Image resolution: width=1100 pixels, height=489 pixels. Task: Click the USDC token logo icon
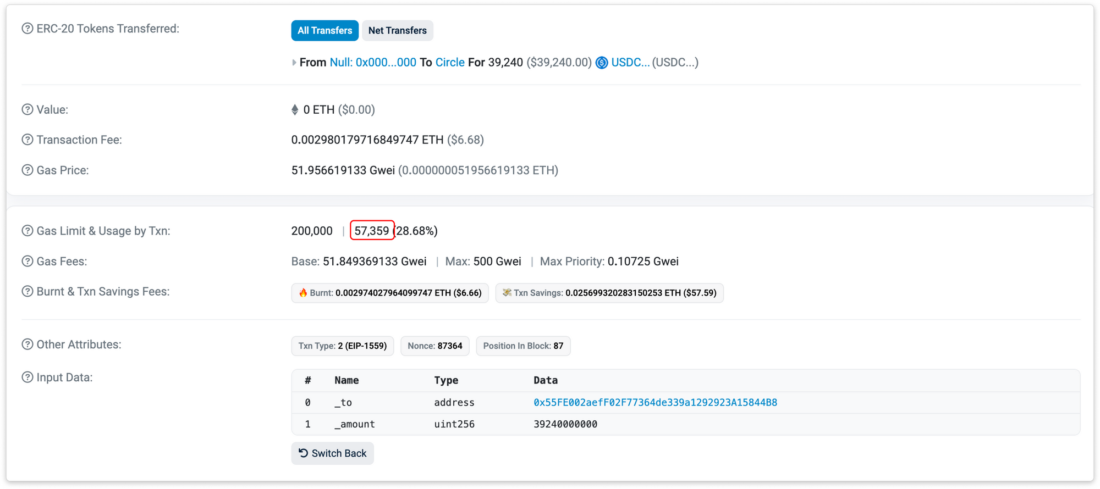(602, 63)
